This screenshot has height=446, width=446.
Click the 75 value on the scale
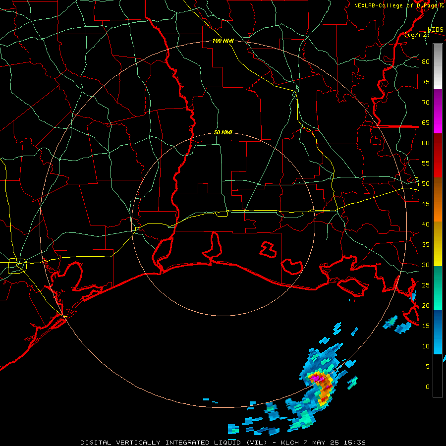click(x=426, y=82)
